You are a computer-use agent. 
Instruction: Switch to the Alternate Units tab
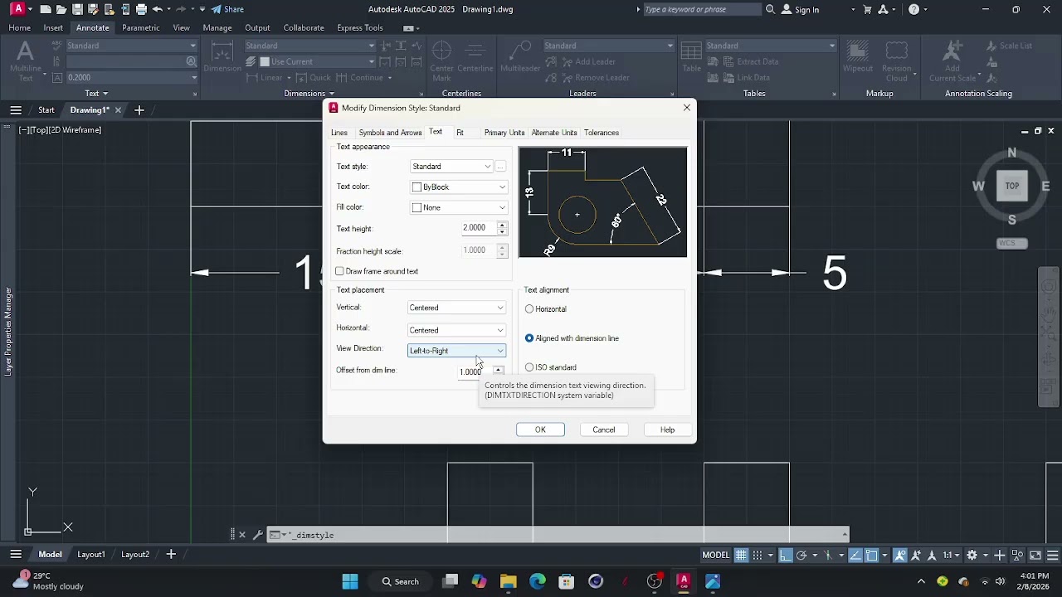click(x=554, y=133)
